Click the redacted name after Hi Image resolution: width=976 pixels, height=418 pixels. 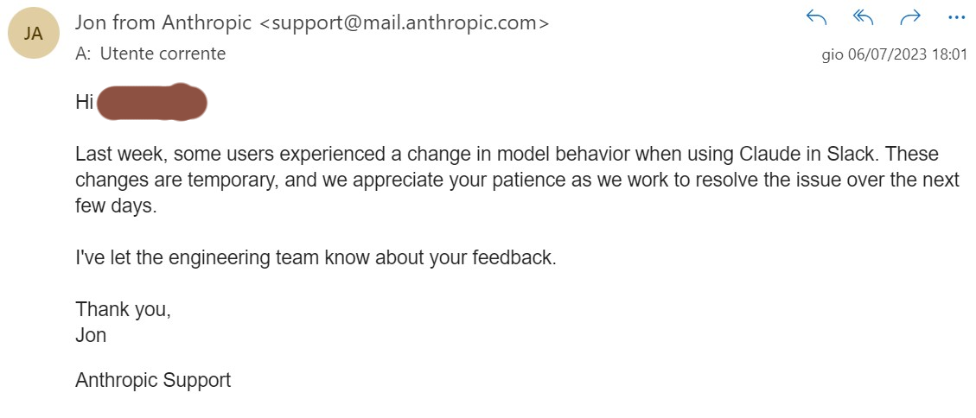(152, 101)
